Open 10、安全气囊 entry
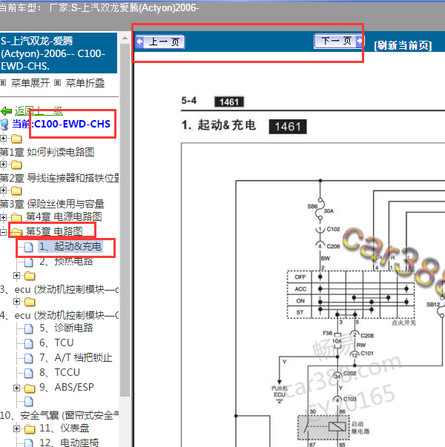 click(59, 415)
